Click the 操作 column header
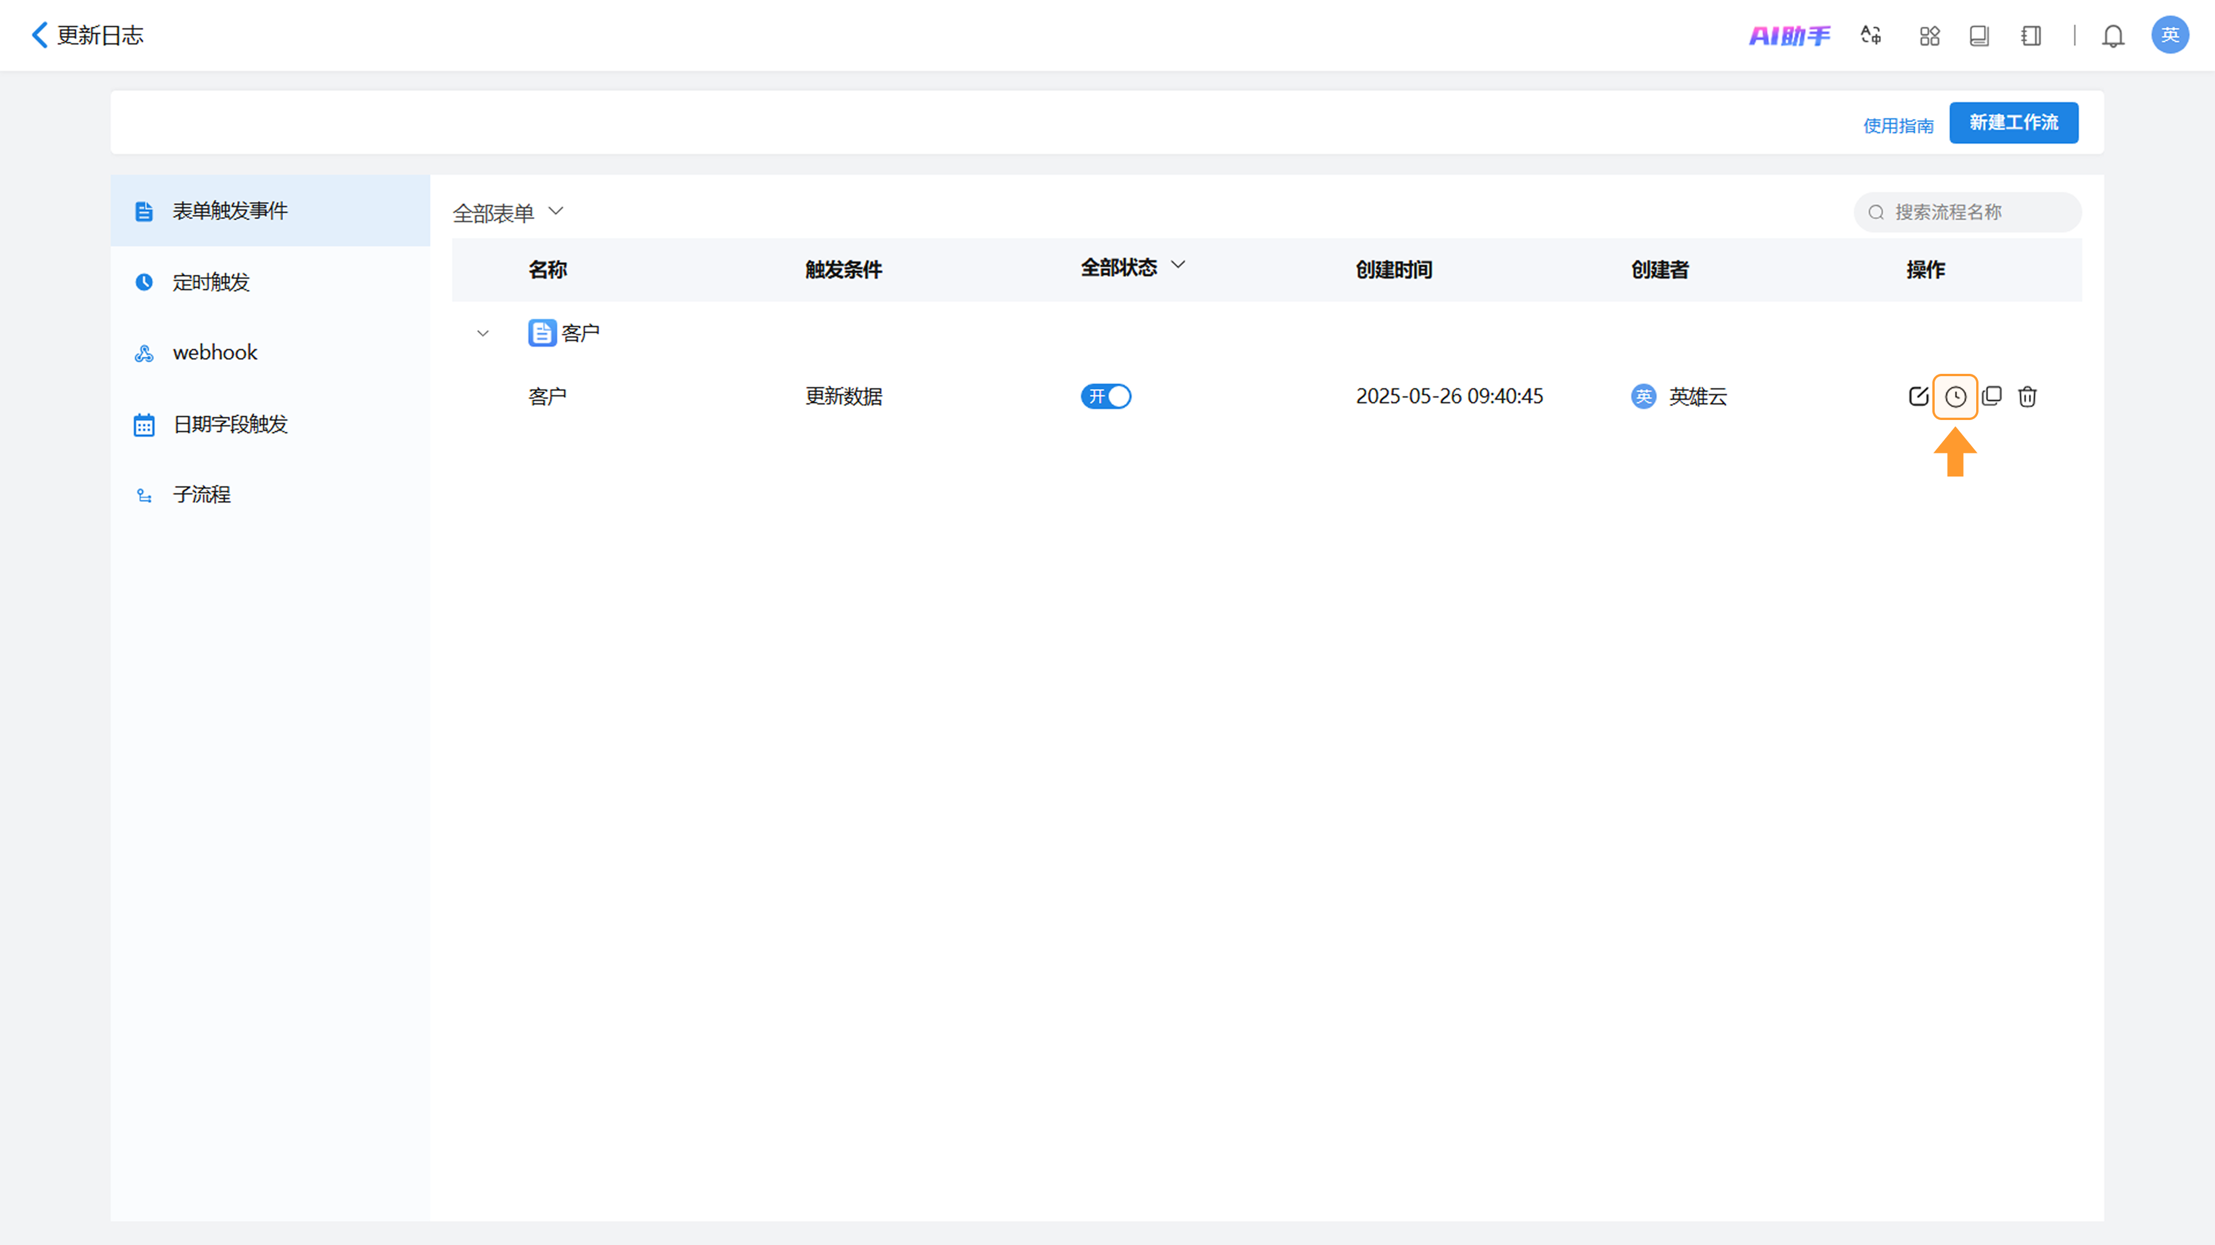The image size is (2215, 1245). pyautogui.click(x=1925, y=270)
